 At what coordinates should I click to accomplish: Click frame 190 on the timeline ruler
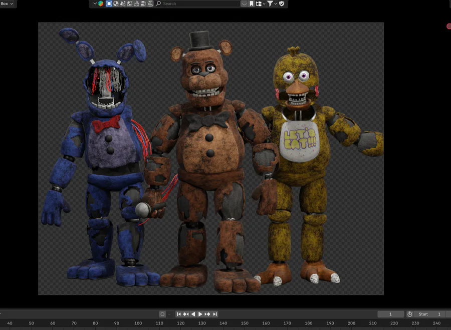[330, 323]
